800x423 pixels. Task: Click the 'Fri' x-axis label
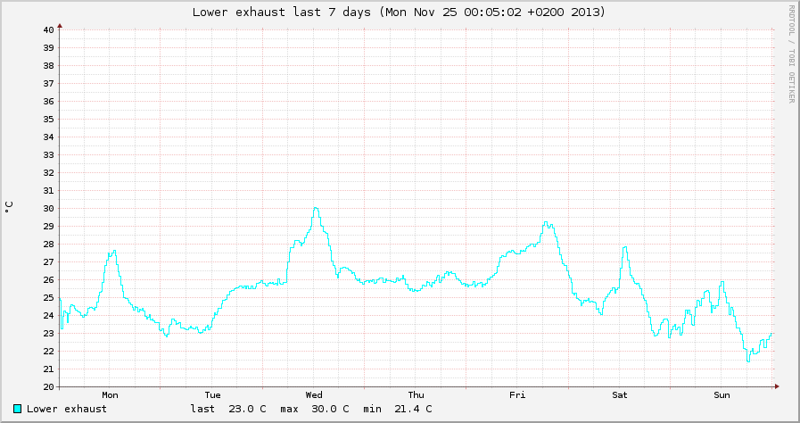click(517, 395)
